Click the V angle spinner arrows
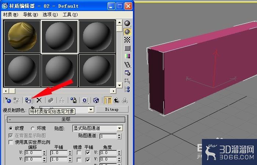This screenshot has width=257, height=165. coord(119,159)
